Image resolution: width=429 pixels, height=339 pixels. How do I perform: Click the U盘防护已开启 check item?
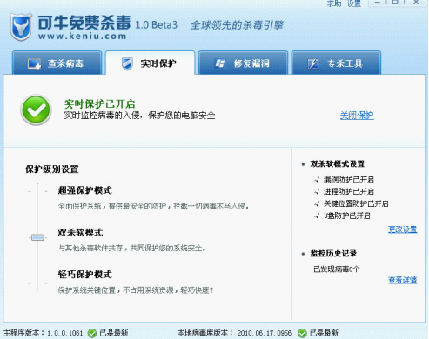(x=342, y=216)
